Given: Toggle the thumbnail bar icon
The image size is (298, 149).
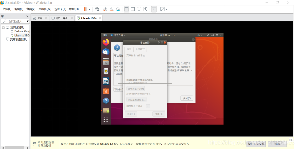Looking at the screenshot, I should [133, 9].
